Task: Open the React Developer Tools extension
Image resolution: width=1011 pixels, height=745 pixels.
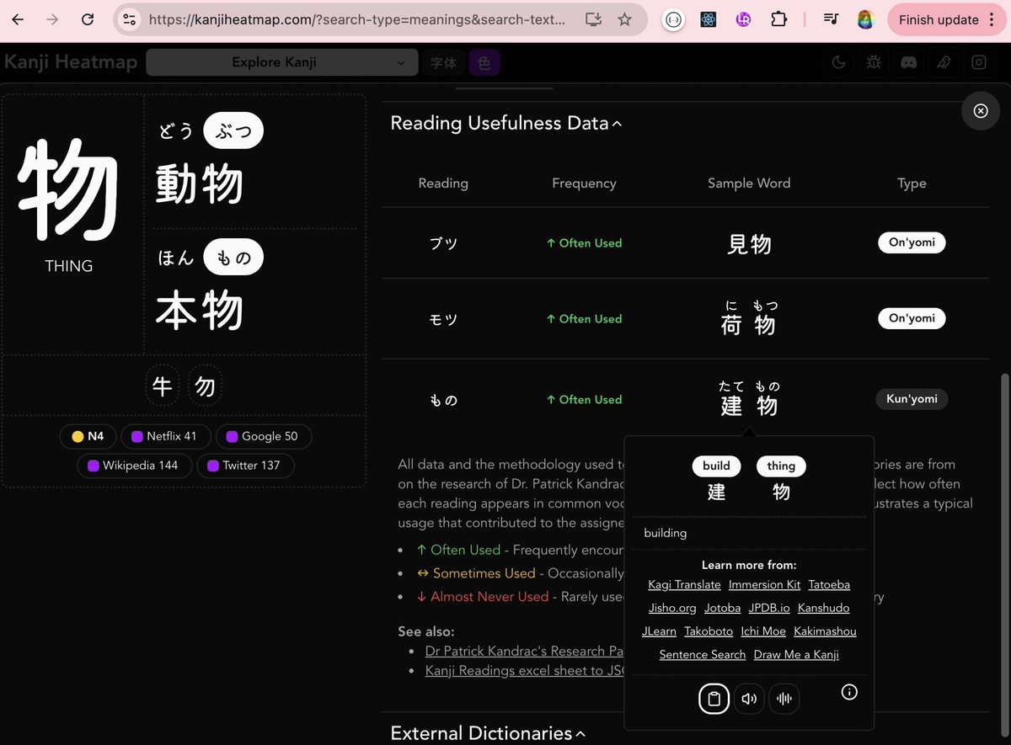Action: tap(708, 19)
